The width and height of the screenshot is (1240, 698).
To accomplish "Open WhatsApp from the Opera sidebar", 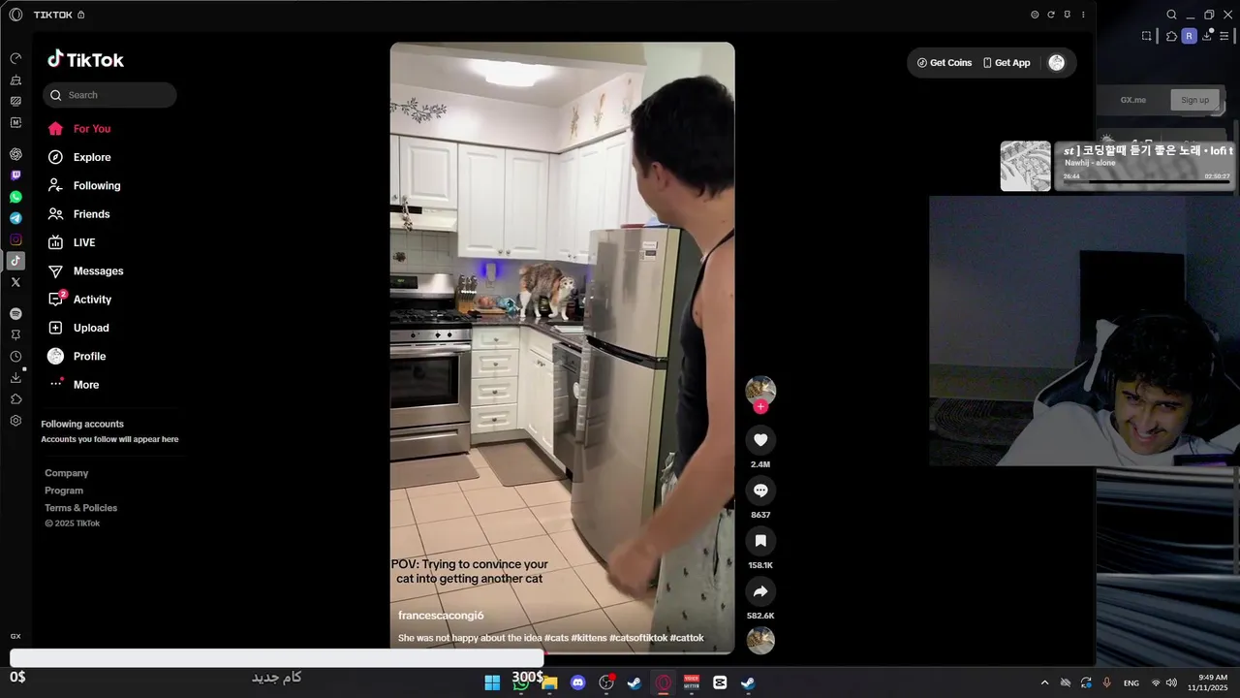I will [15, 197].
